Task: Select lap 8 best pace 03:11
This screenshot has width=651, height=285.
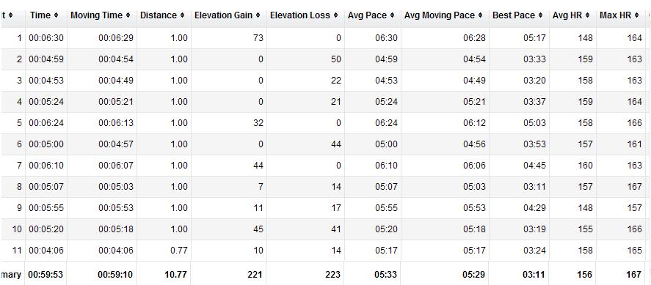Action: pyautogui.click(x=534, y=187)
